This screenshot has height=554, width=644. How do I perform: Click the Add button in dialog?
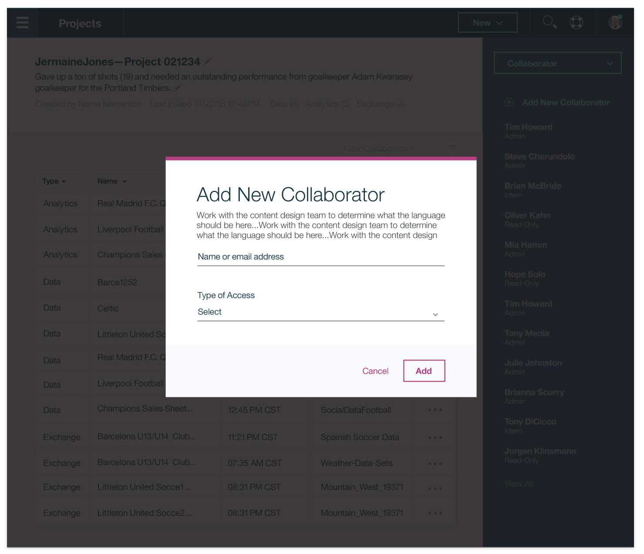tap(424, 371)
